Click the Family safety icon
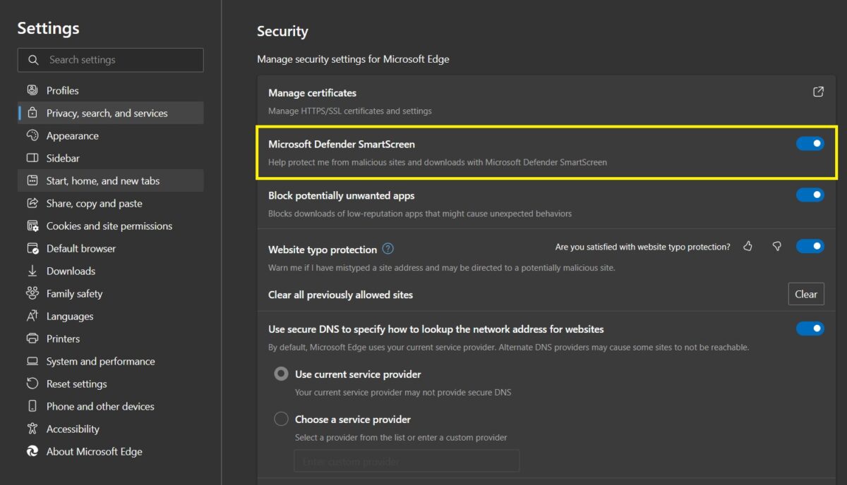The height and width of the screenshot is (485, 847). 32,293
